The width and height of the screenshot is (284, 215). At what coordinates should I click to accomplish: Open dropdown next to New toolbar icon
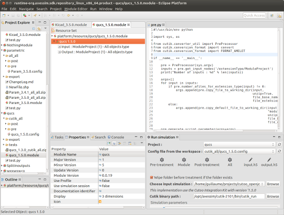9,16
